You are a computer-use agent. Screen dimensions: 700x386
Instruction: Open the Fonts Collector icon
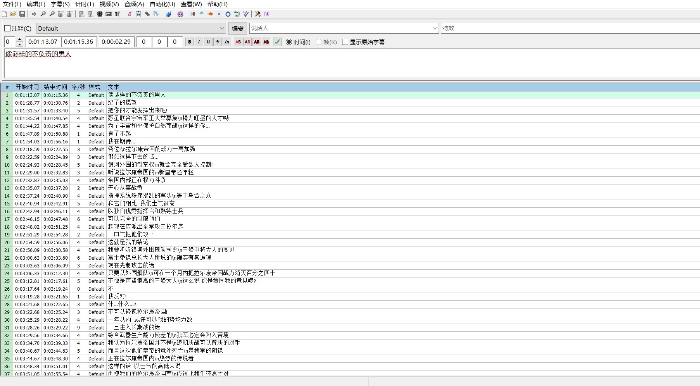[156, 14]
